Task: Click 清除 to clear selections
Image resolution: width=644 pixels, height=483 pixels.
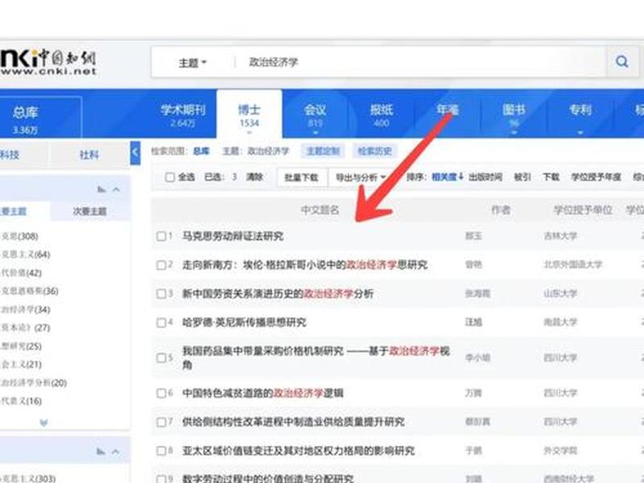Action: tap(254, 177)
